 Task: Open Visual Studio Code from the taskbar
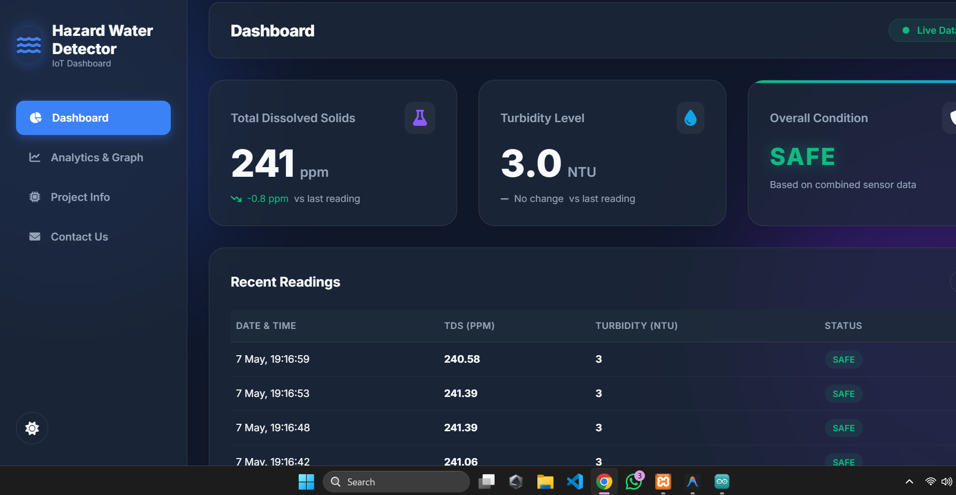(x=575, y=482)
